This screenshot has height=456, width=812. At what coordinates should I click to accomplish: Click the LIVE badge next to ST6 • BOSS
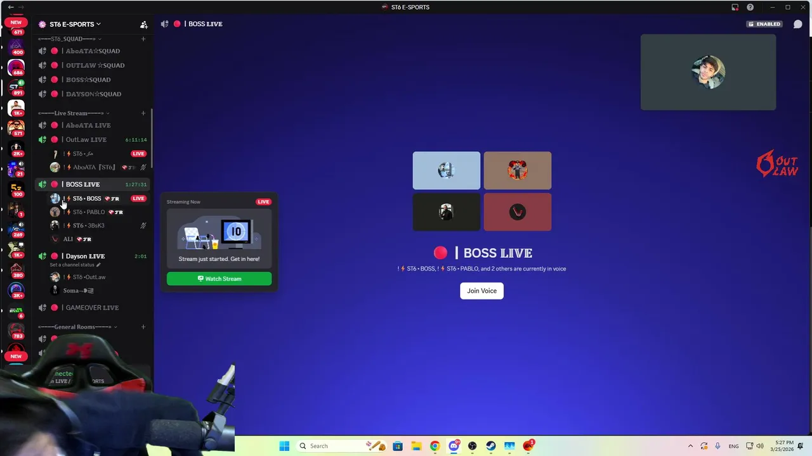click(138, 198)
